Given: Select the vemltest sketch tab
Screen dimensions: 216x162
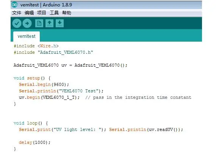Looking at the screenshot, I should coord(27,36).
